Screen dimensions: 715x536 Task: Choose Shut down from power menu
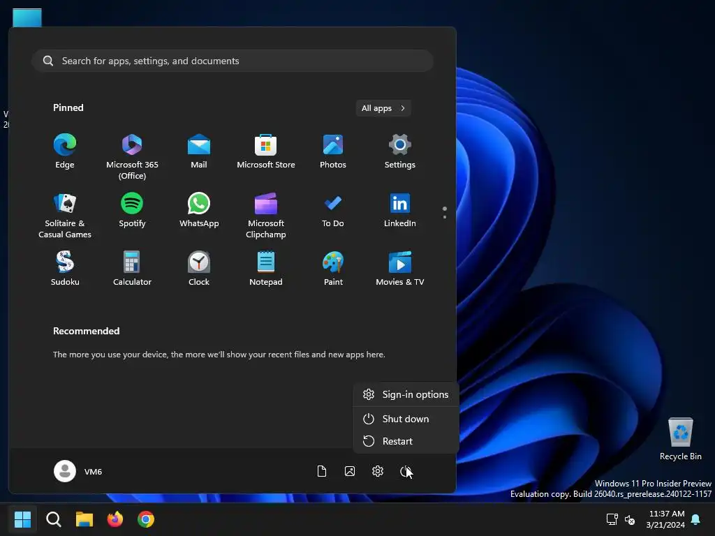(406, 419)
